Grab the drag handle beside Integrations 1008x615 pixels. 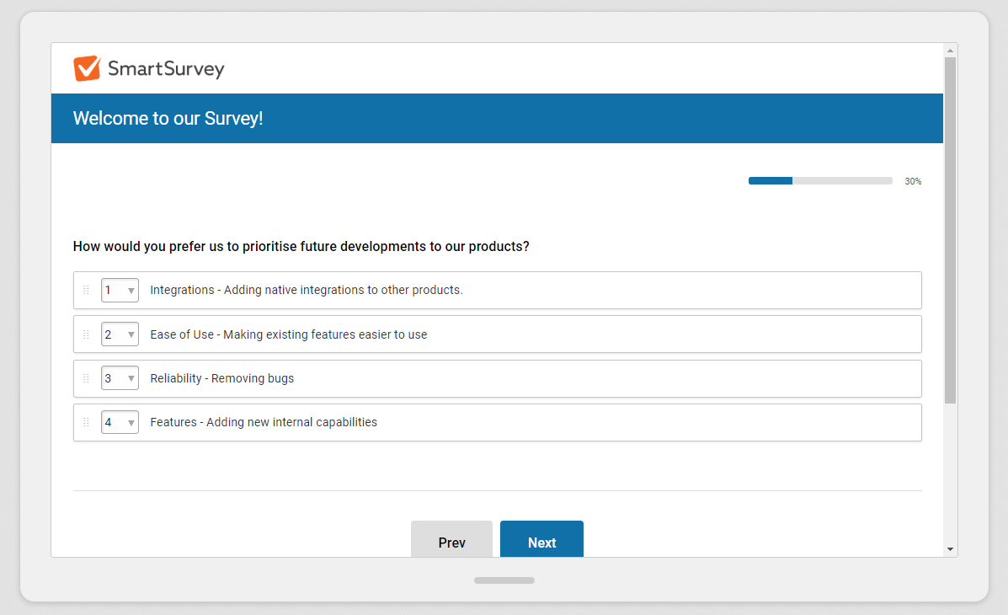click(86, 290)
